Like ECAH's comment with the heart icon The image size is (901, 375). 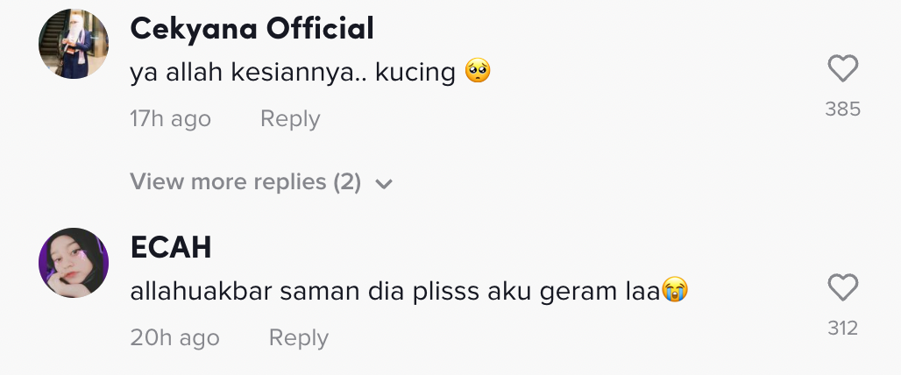pos(842,288)
